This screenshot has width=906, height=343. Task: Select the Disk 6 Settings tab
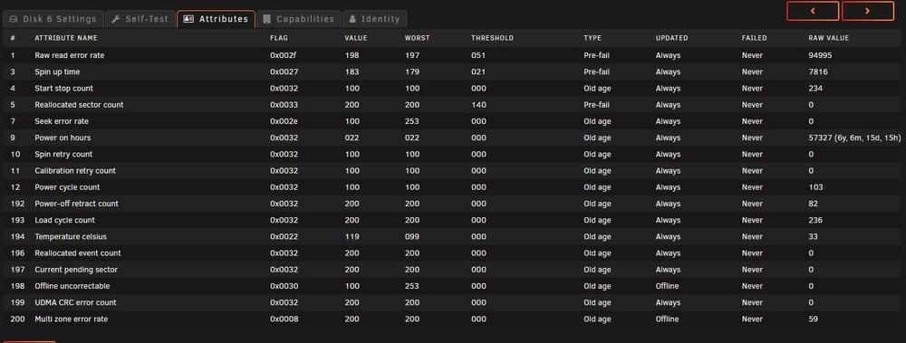click(x=53, y=19)
